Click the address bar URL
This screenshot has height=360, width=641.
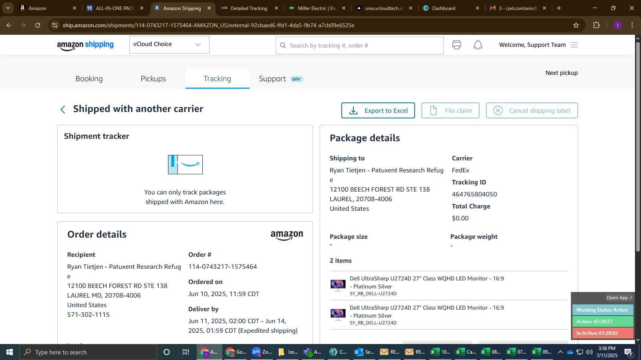208,25
